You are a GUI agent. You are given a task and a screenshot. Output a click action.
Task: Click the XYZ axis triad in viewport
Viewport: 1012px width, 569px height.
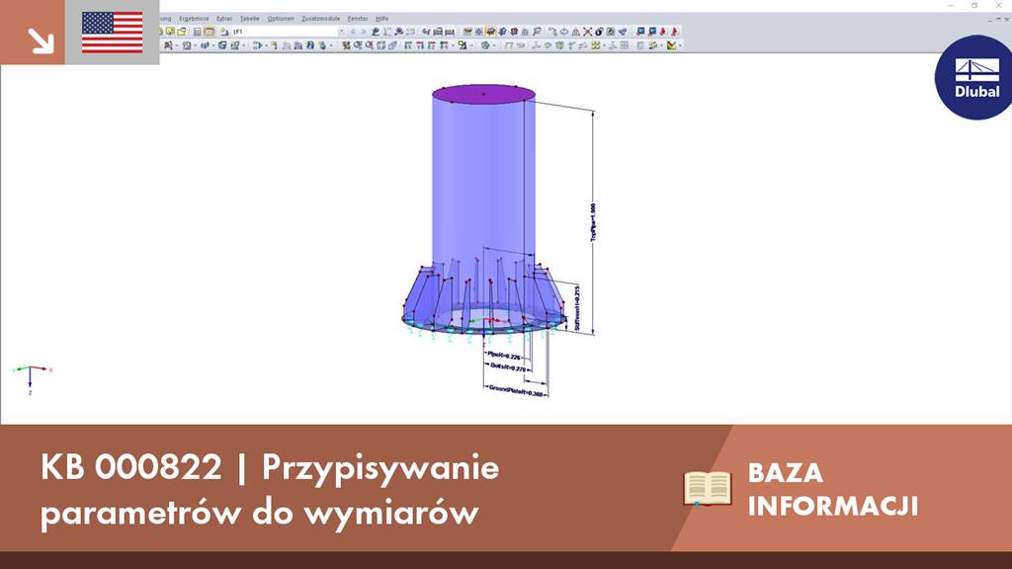click(x=32, y=378)
